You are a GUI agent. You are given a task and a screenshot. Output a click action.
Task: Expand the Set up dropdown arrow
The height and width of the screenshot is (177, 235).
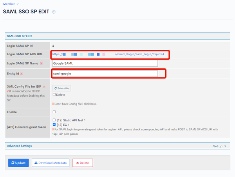pos(225,146)
